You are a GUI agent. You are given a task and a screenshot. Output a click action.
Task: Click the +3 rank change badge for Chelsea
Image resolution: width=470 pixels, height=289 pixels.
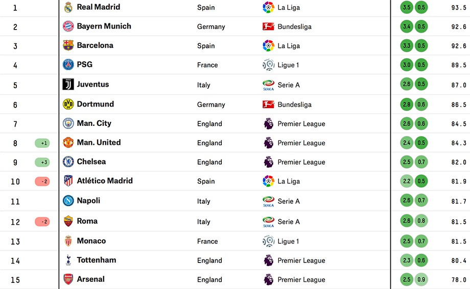tap(42, 162)
